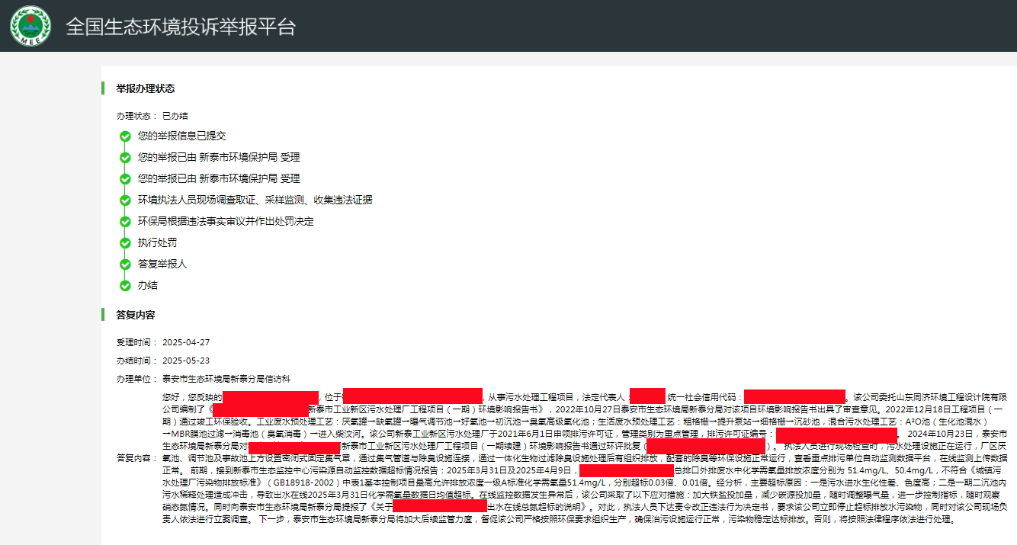Click the 答复举报人 step text
The width and height of the screenshot is (1017, 545).
[162, 264]
